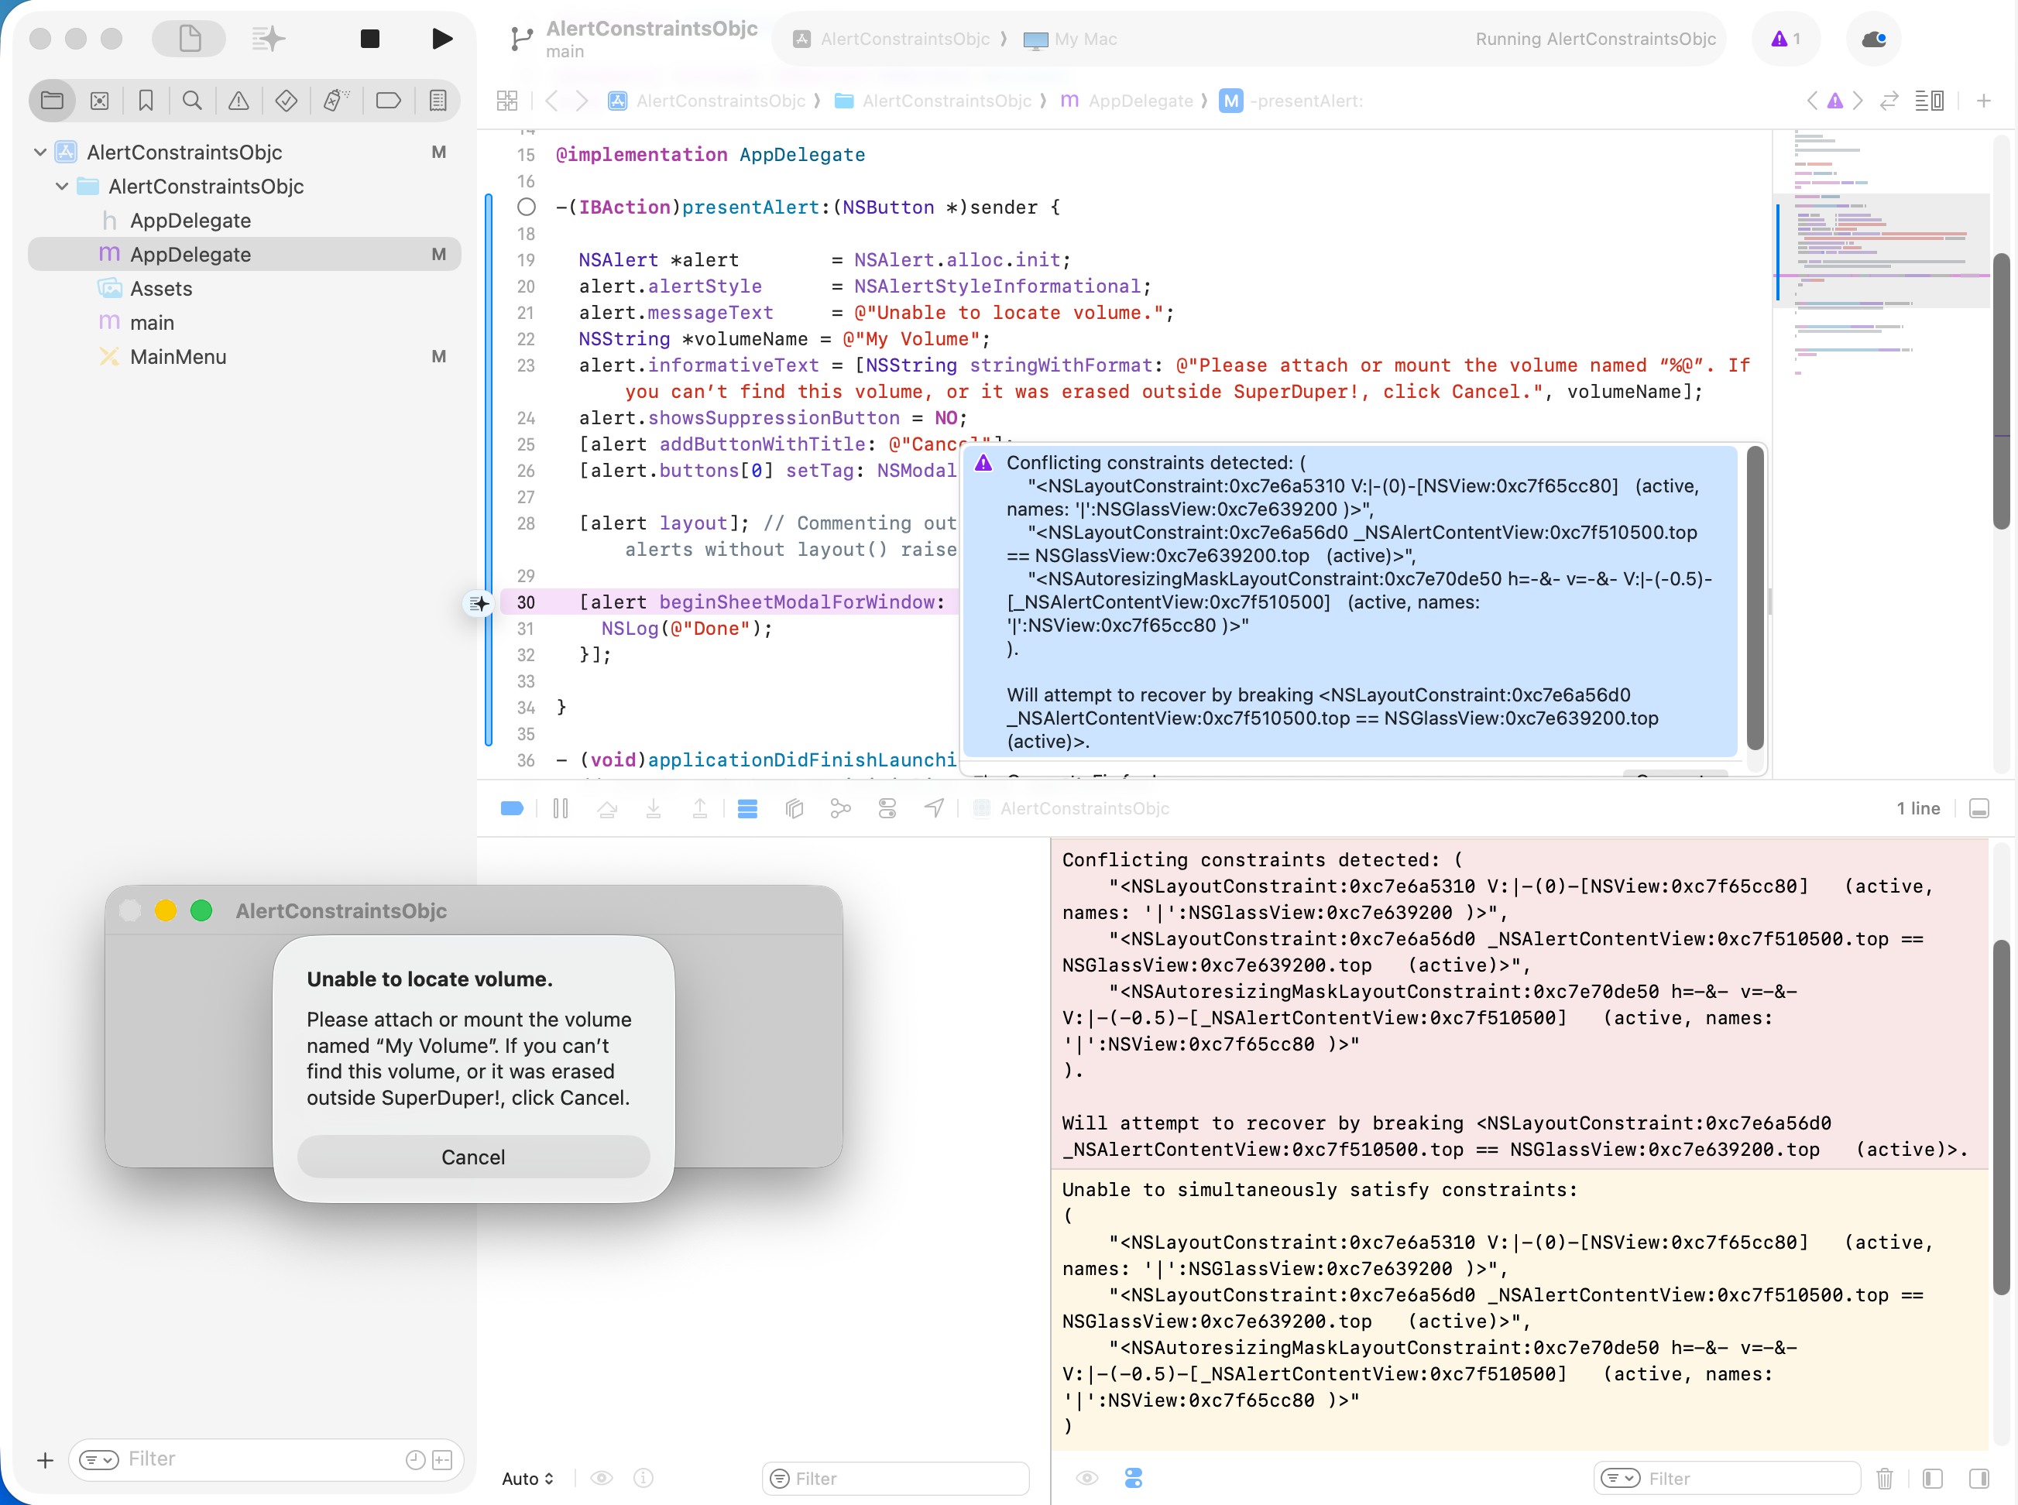This screenshot has width=2018, height=1505.
Task: Open Environment Overrides in debug bar
Action: (887, 808)
